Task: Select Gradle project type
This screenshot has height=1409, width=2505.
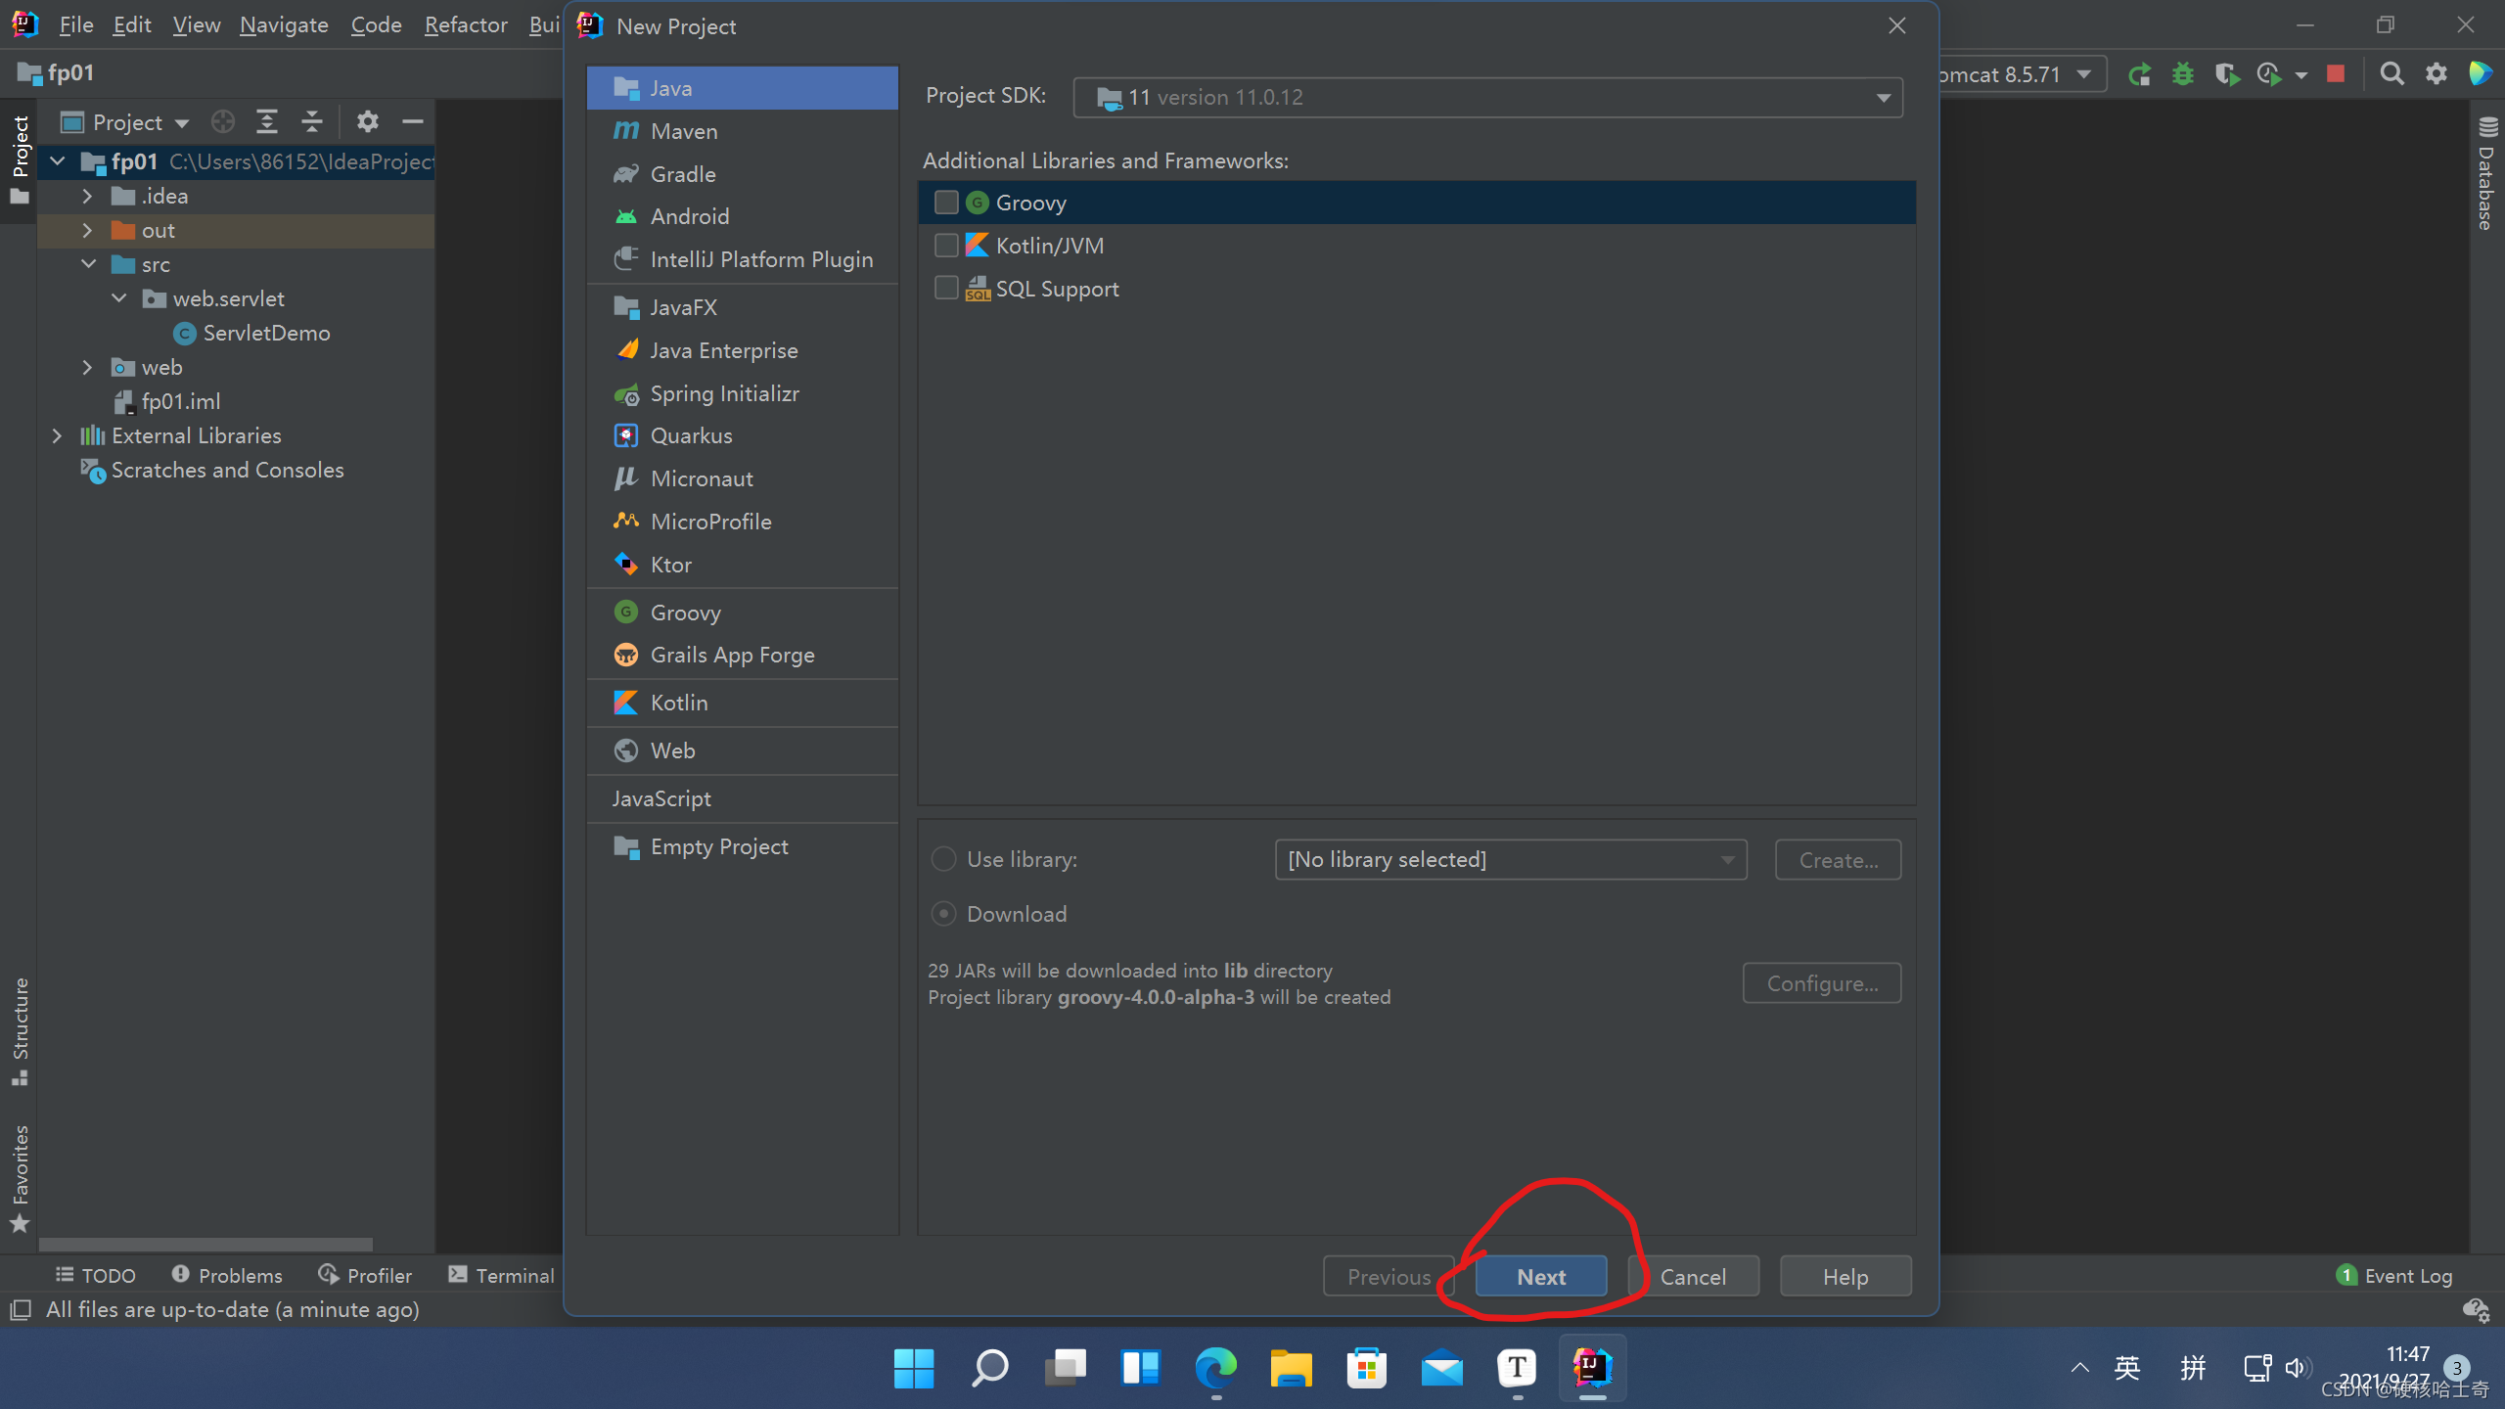Action: [x=742, y=174]
